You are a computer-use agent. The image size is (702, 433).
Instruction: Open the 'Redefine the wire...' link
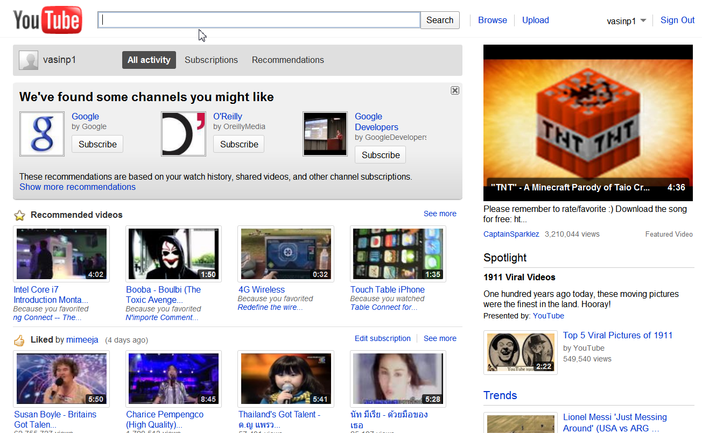tap(270, 307)
